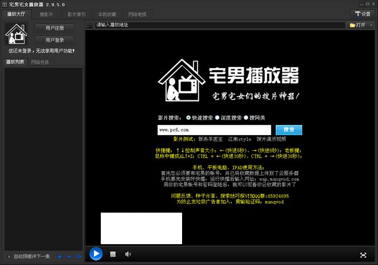Click the 用户登录 button
The height and width of the screenshot is (265, 378).
pos(55,40)
